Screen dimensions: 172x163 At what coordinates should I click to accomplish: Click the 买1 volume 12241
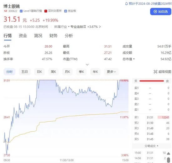tap(165, 118)
